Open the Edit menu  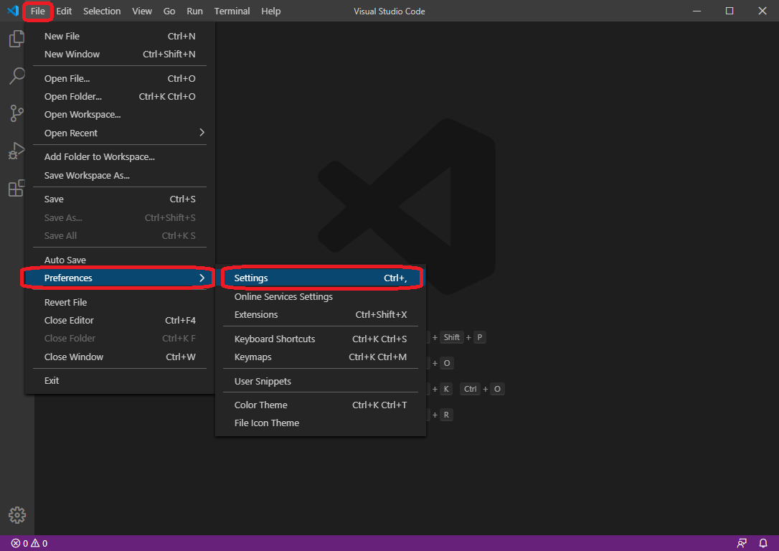coord(64,11)
